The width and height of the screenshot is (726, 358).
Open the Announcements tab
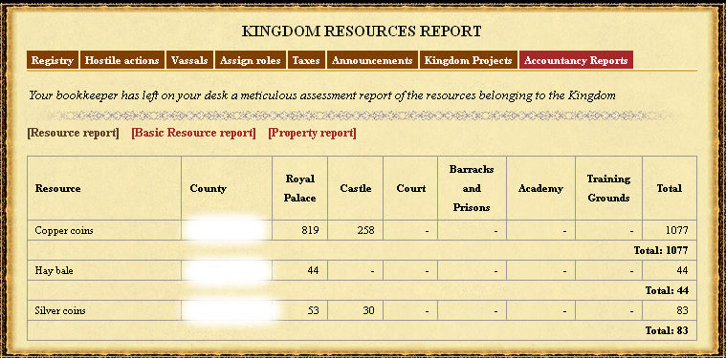pyautogui.click(x=372, y=60)
